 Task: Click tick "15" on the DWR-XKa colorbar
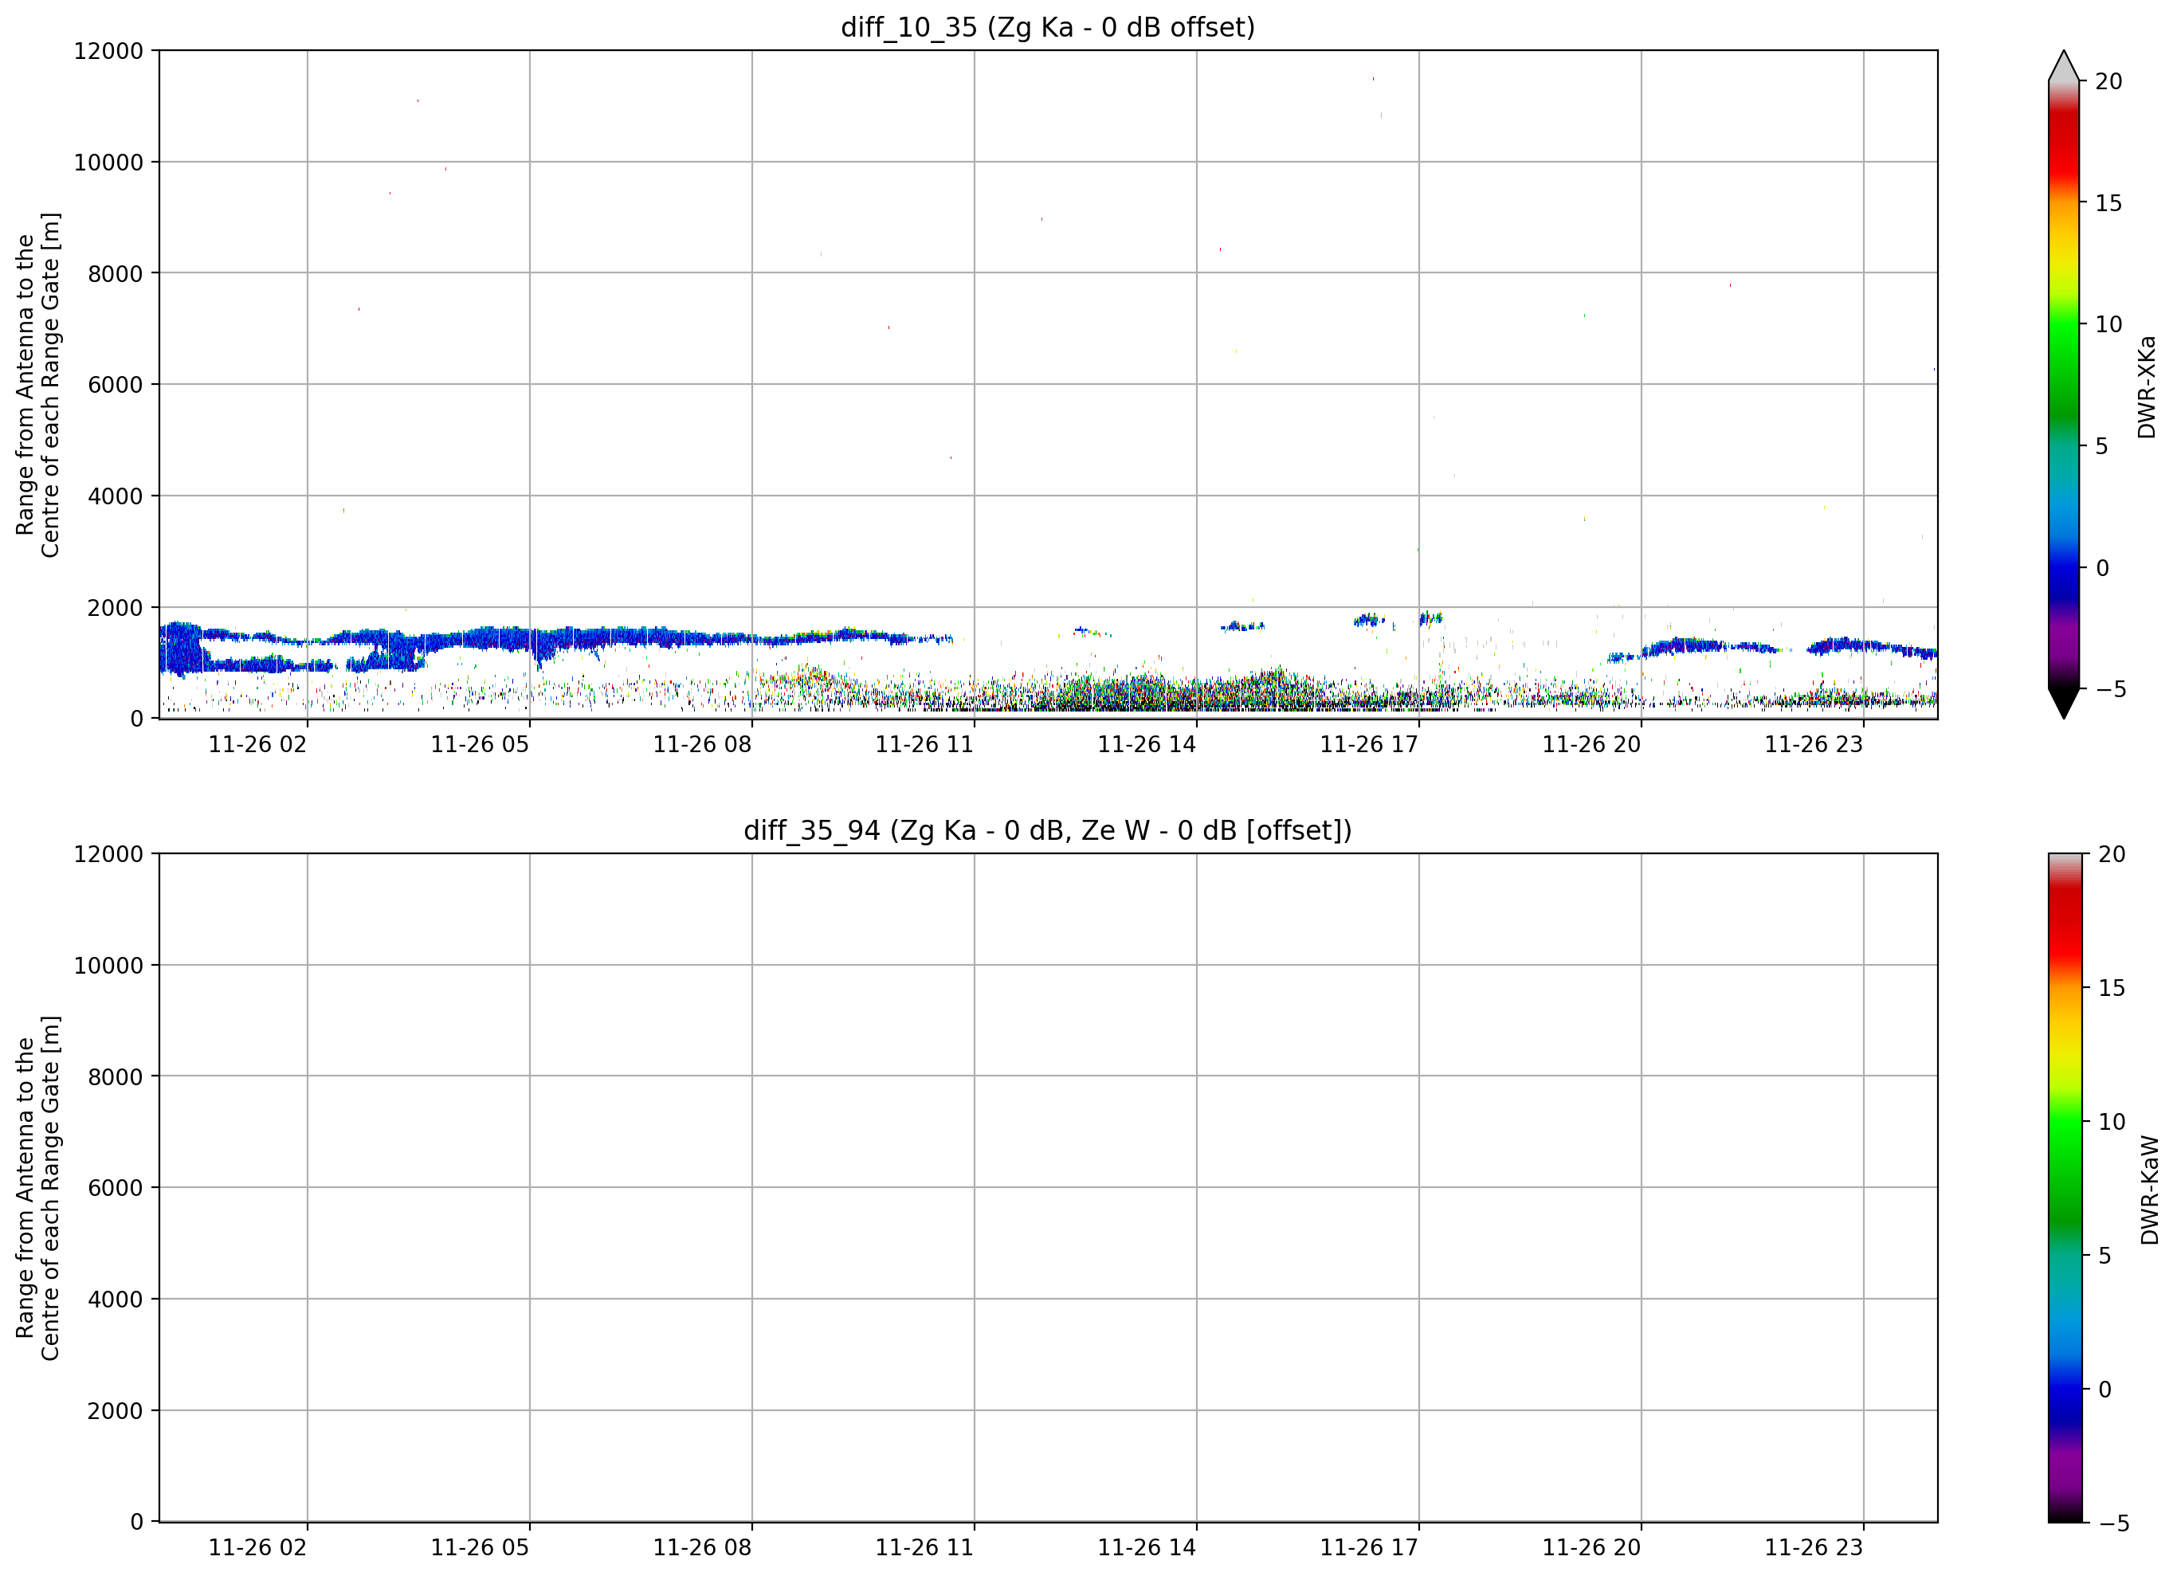[x=2108, y=203]
